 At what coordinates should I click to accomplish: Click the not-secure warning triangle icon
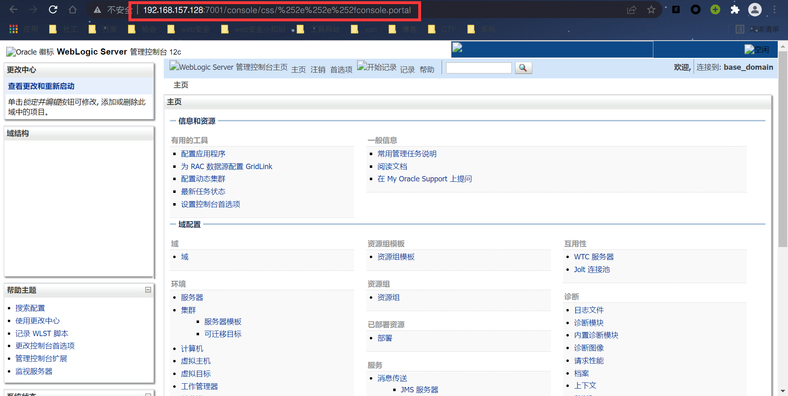coord(97,10)
